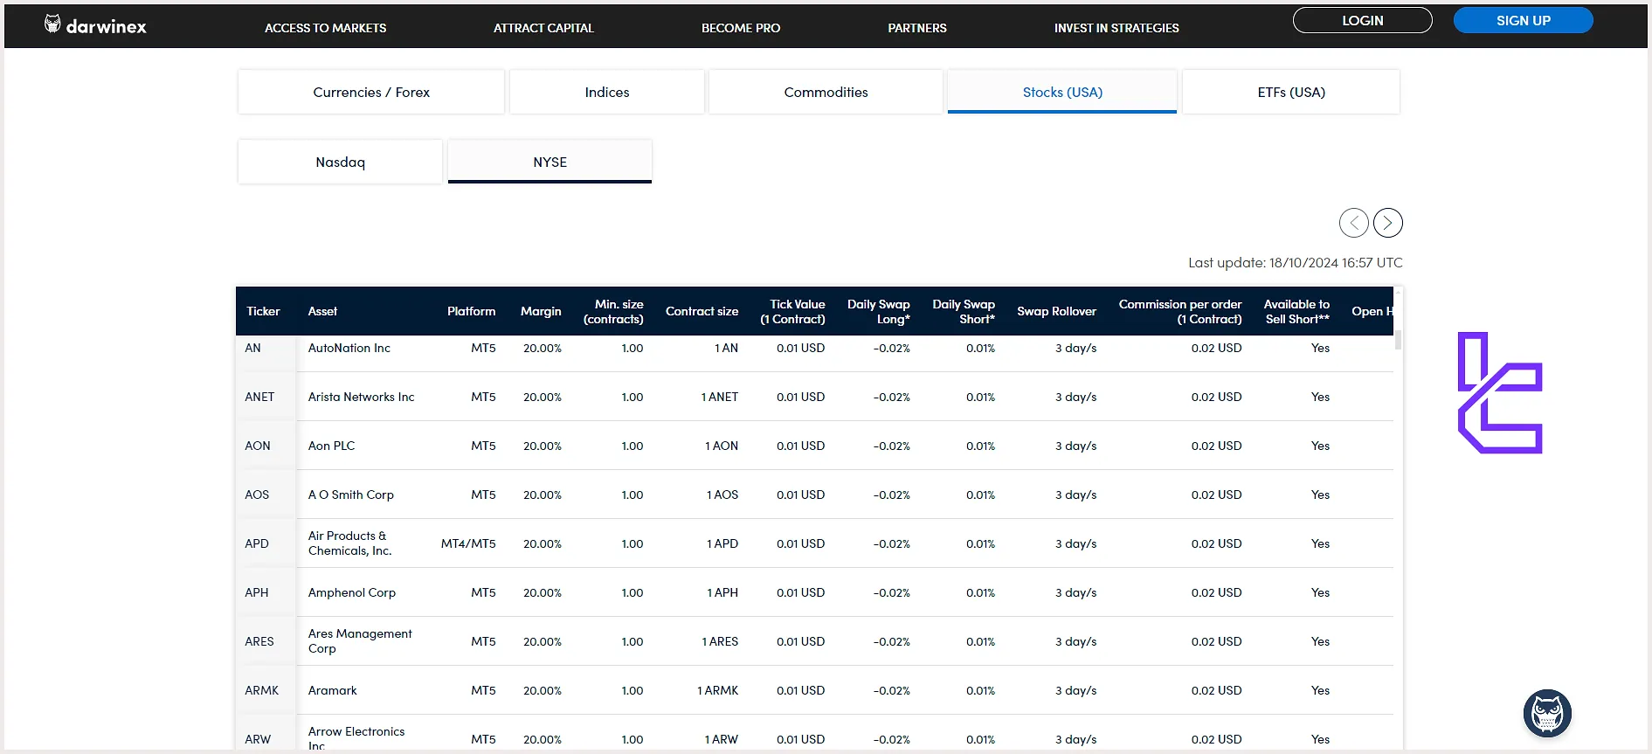Switch to Currencies / Forex tab
This screenshot has width=1652, height=754.
371,92
